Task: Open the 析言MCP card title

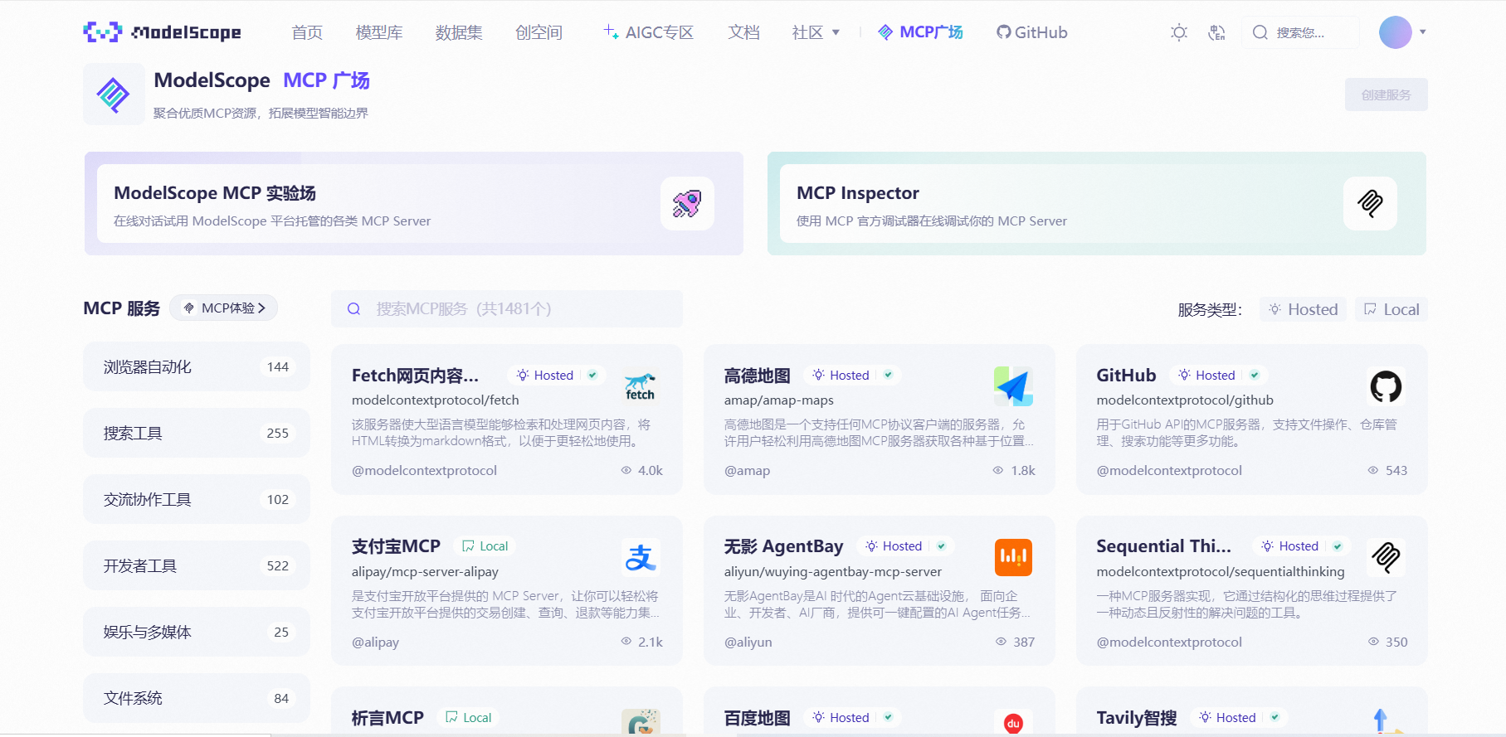Action: pos(387,718)
